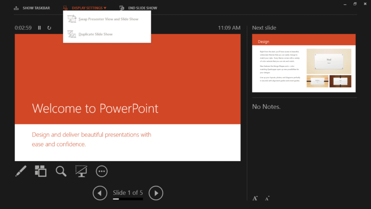The image size is (371, 209).
Task: Open the pen and laser pointer tools
Action: pos(21,171)
